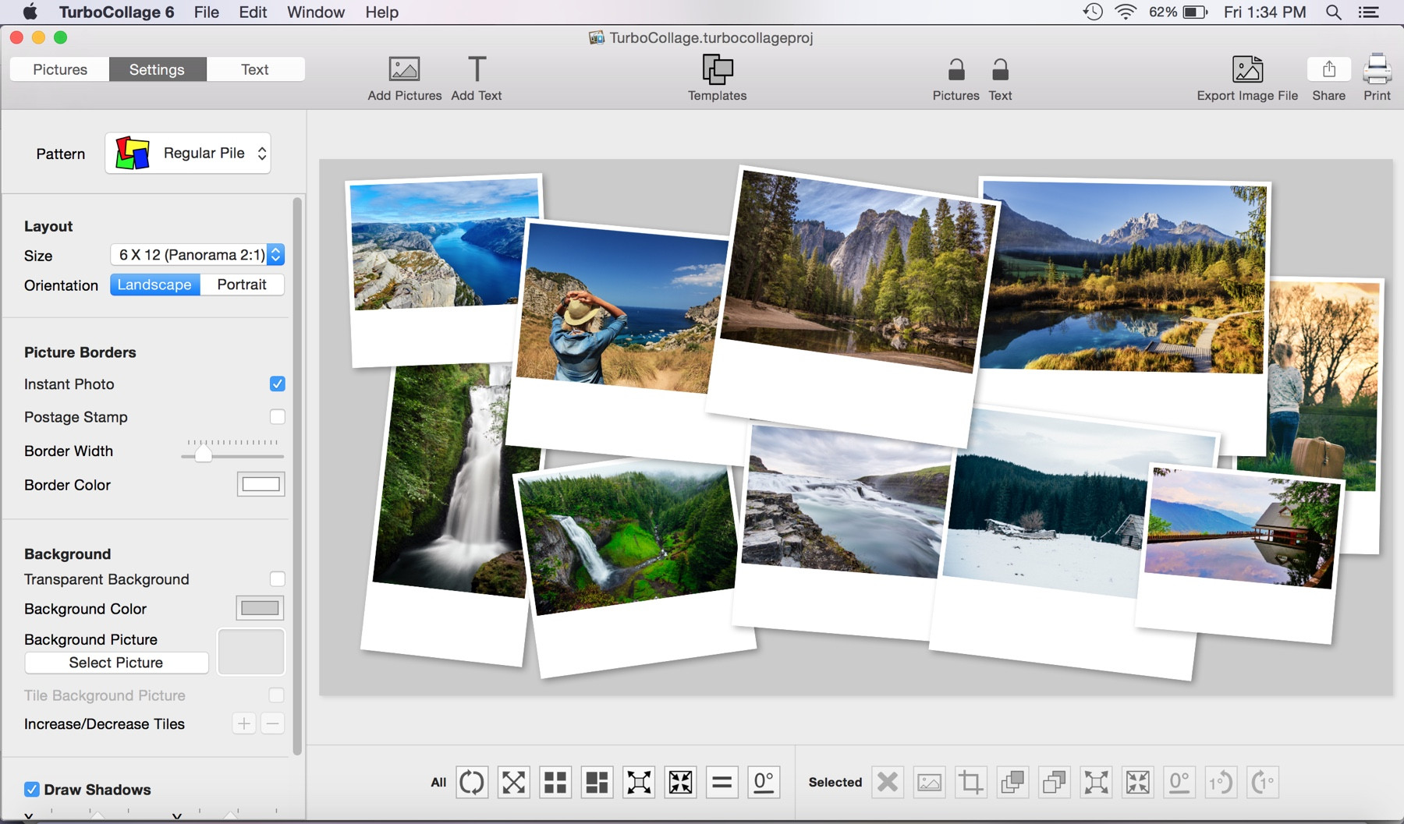This screenshot has width=1404, height=824.
Task: Open Spotlight search in the menu bar
Action: (1334, 12)
